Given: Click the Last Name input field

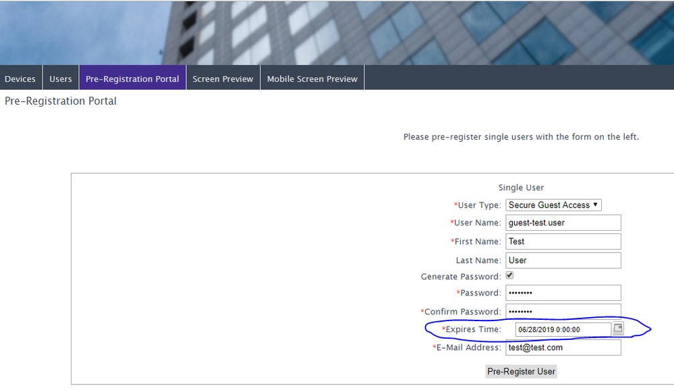Looking at the screenshot, I should click(563, 260).
